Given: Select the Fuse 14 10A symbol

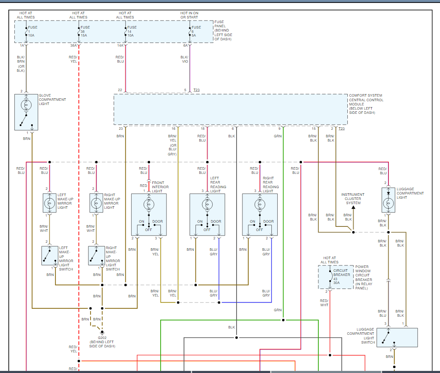Looking at the screenshot, I should click(125, 32).
